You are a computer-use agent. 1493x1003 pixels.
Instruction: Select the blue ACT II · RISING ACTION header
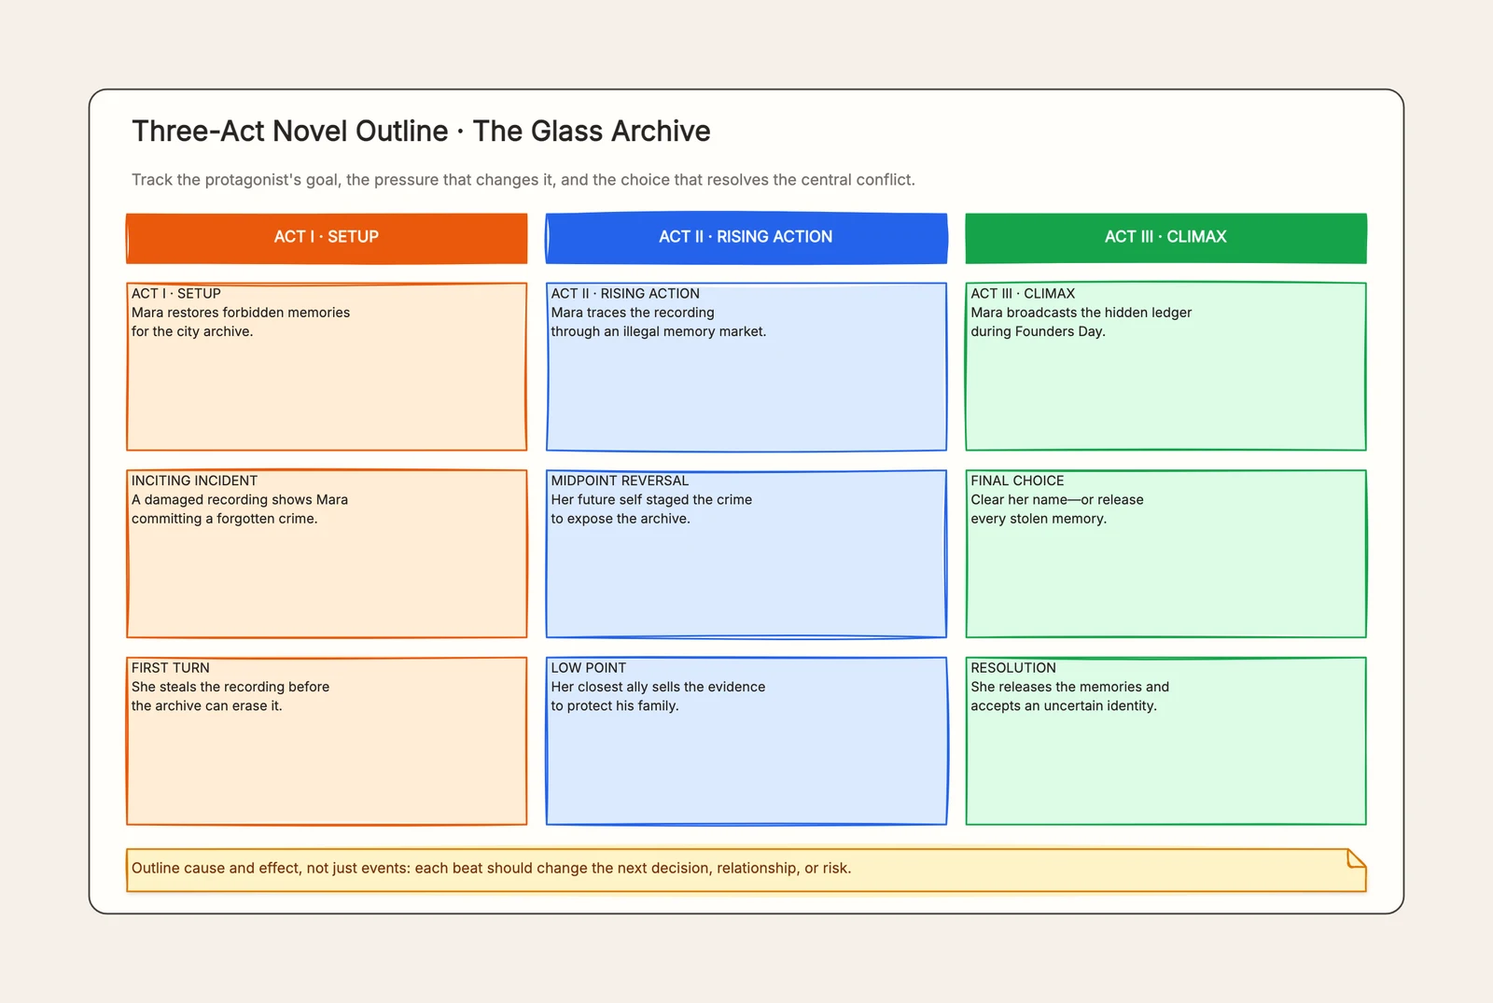[746, 238]
